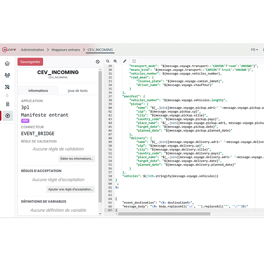Image resolution: width=264 pixels, height=261 pixels.
Task: Select the tools wrench sidebar icon
Action: [7, 87]
